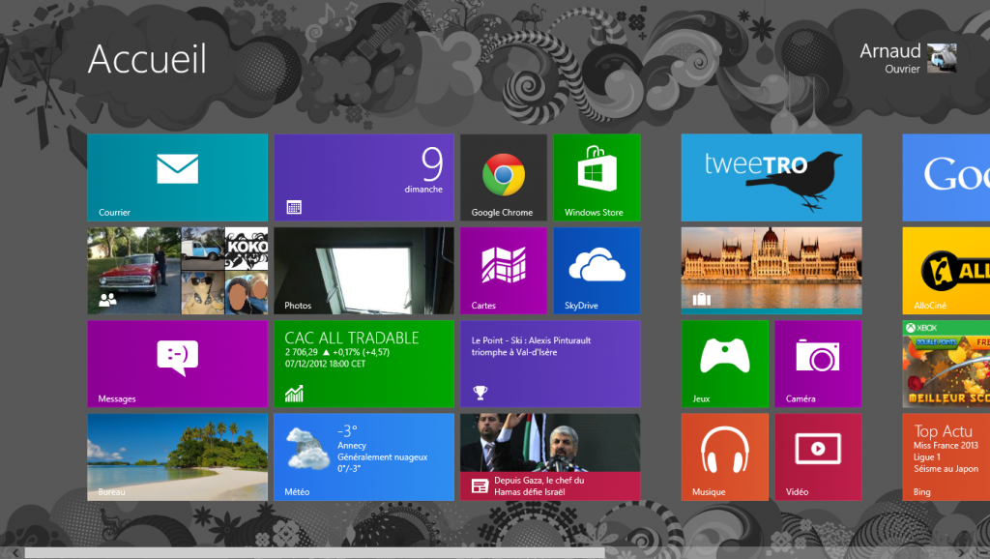Open the calendar tile showing dimanche 9
The image size is (990, 559).
[x=364, y=177]
